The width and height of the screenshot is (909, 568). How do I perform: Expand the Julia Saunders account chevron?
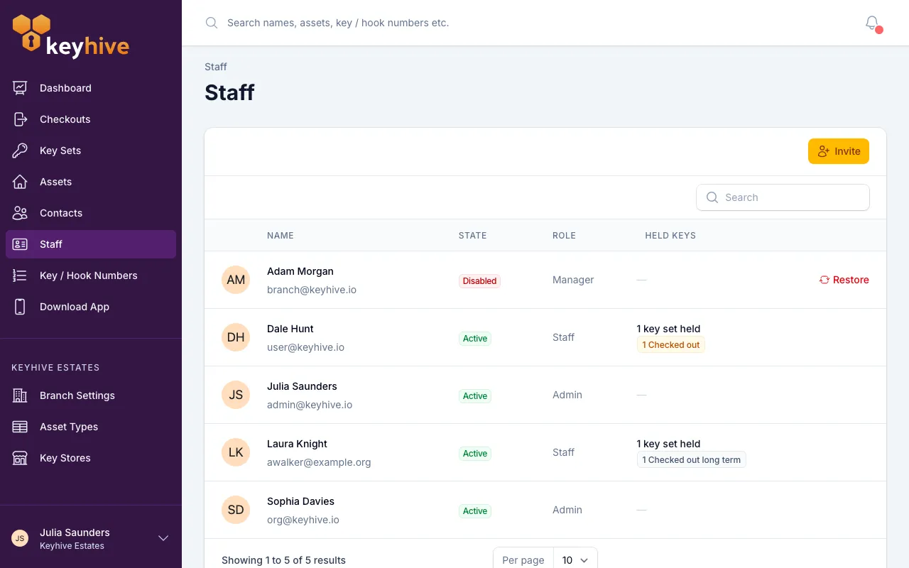click(x=163, y=538)
